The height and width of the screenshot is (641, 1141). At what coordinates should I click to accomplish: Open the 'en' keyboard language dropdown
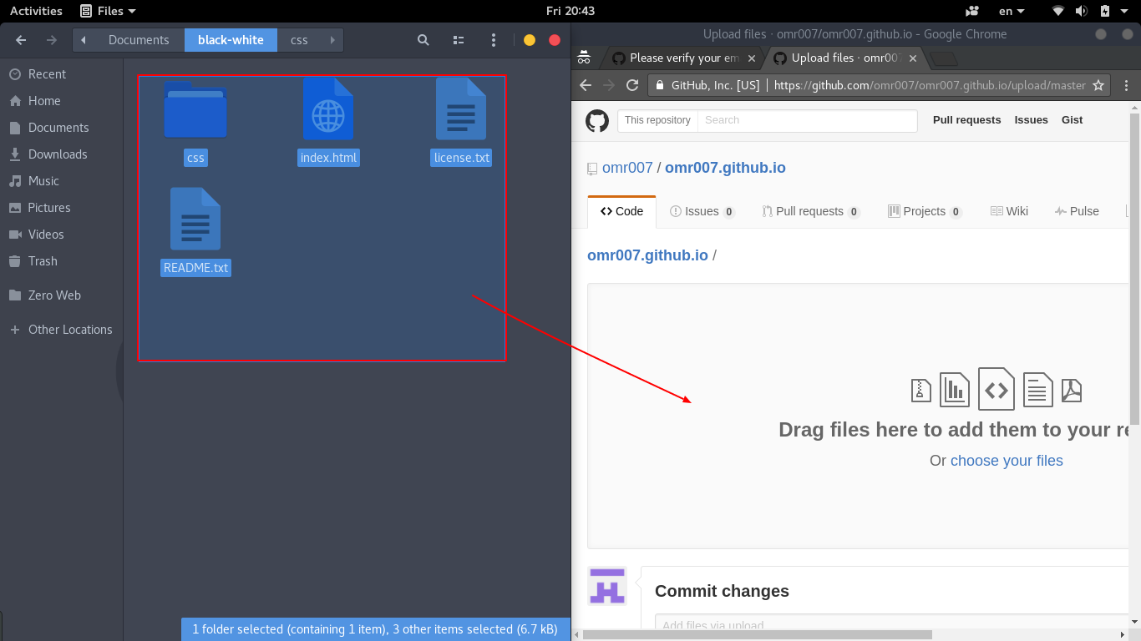[1012, 11]
